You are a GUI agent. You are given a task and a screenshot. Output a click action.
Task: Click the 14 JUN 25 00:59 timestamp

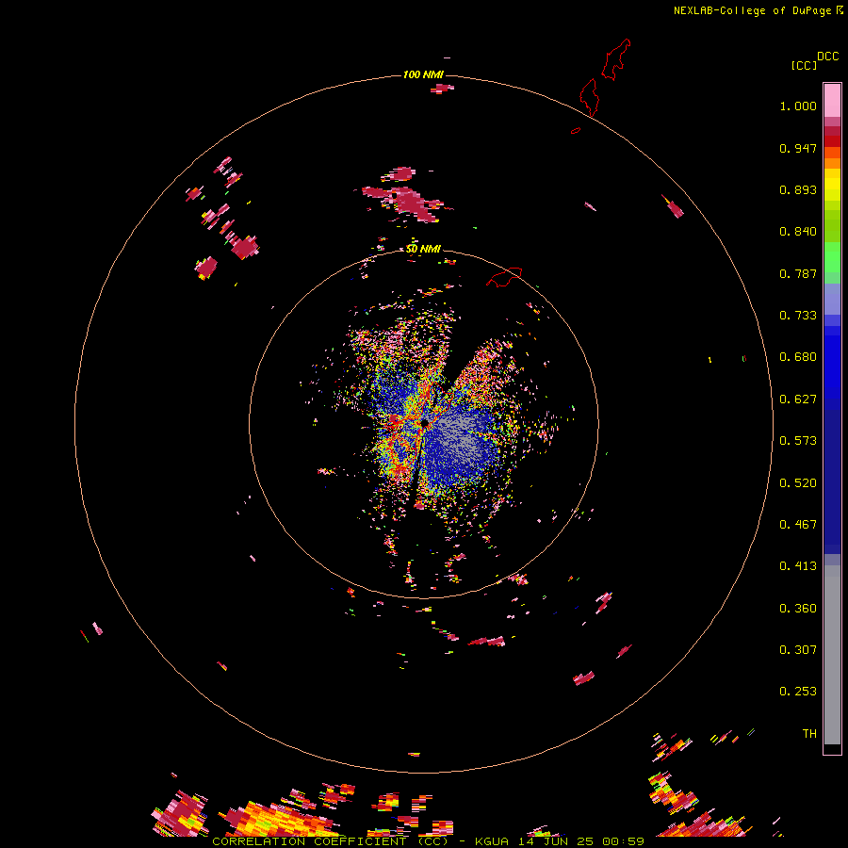coord(580,841)
